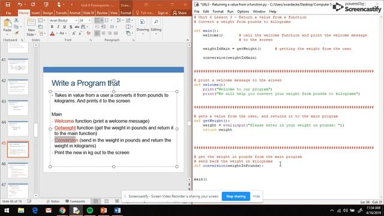Image resolution: width=384 pixels, height=216 pixels.
Task: Open the Run menu in IDLE
Action: [230, 11]
